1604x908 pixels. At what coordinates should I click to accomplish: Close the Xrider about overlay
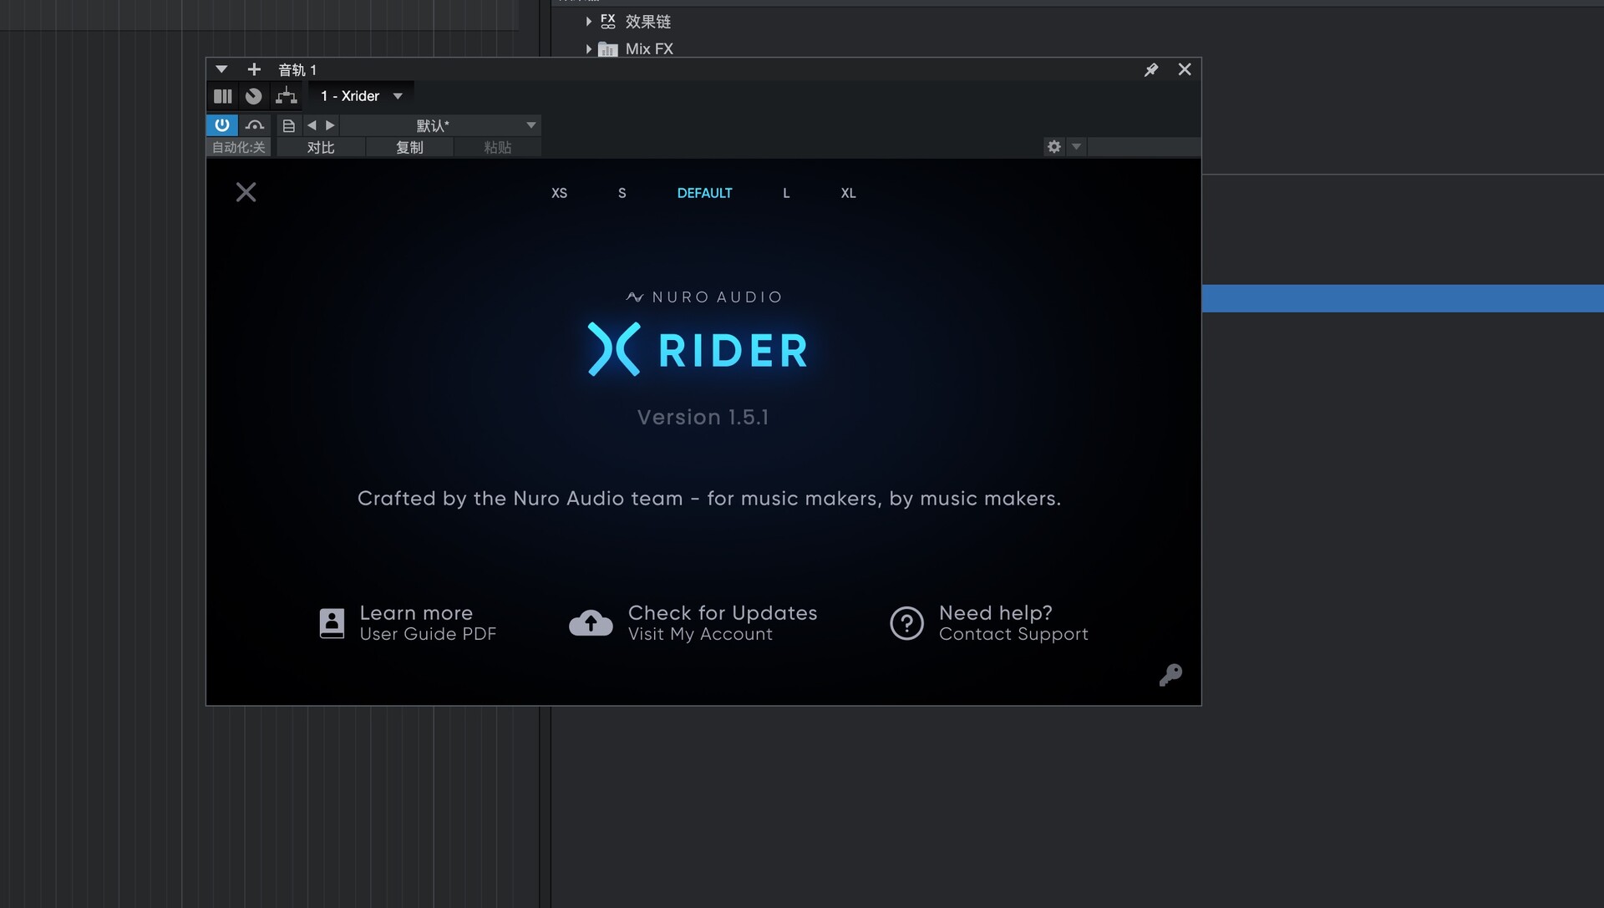pos(246,192)
